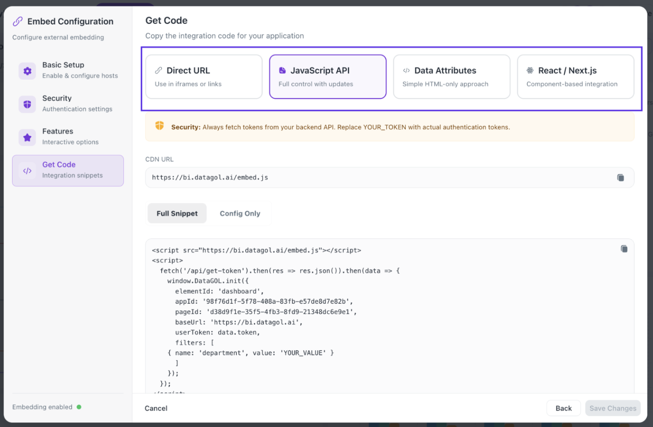Click the star icon for Features

point(27,137)
